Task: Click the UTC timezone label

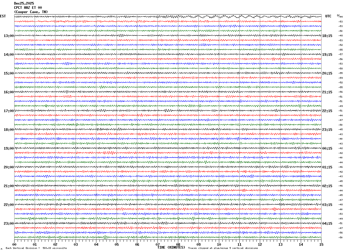Action: (328, 16)
